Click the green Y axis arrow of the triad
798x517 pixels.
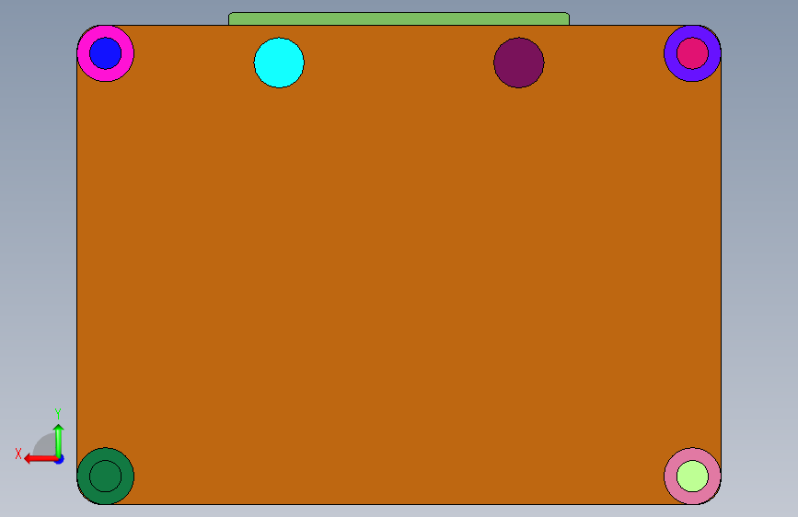point(59,440)
